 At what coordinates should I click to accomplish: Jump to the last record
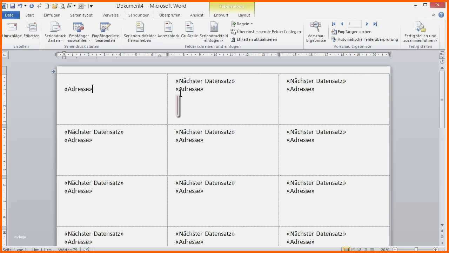375,24
